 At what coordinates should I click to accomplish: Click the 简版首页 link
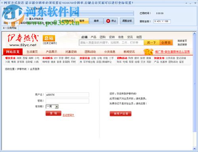(182, 41)
